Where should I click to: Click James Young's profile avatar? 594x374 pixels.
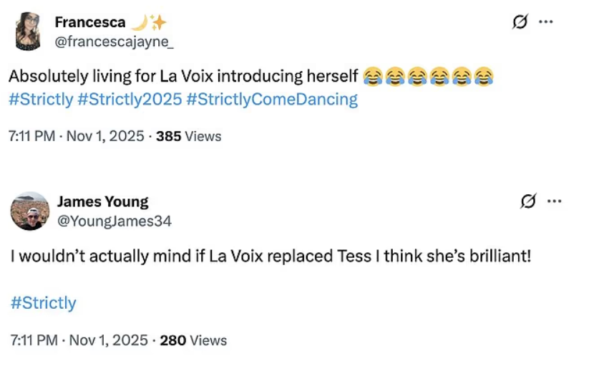point(29,211)
